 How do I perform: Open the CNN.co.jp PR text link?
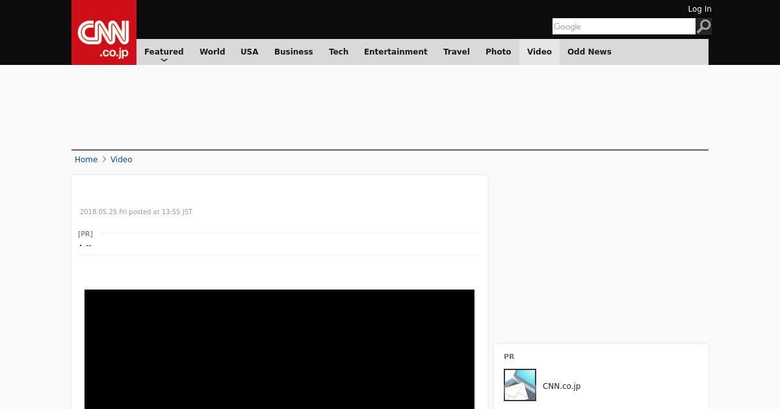coord(562,386)
